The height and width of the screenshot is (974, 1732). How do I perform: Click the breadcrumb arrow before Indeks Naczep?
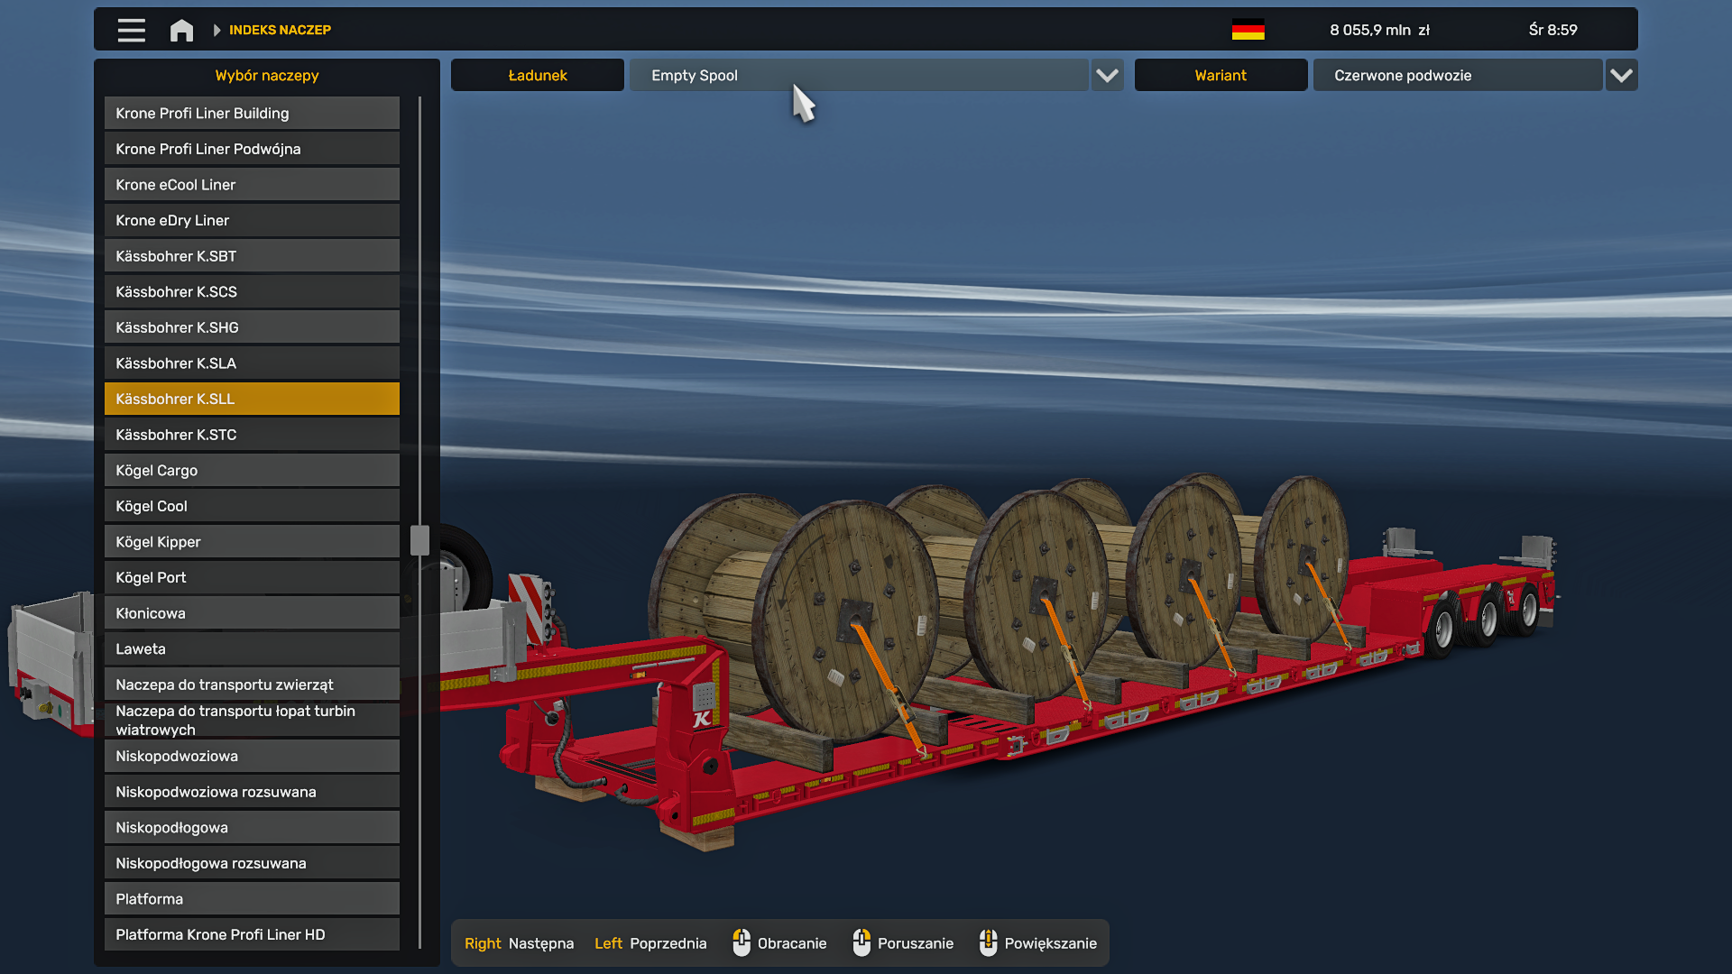(x=216, y=30)
